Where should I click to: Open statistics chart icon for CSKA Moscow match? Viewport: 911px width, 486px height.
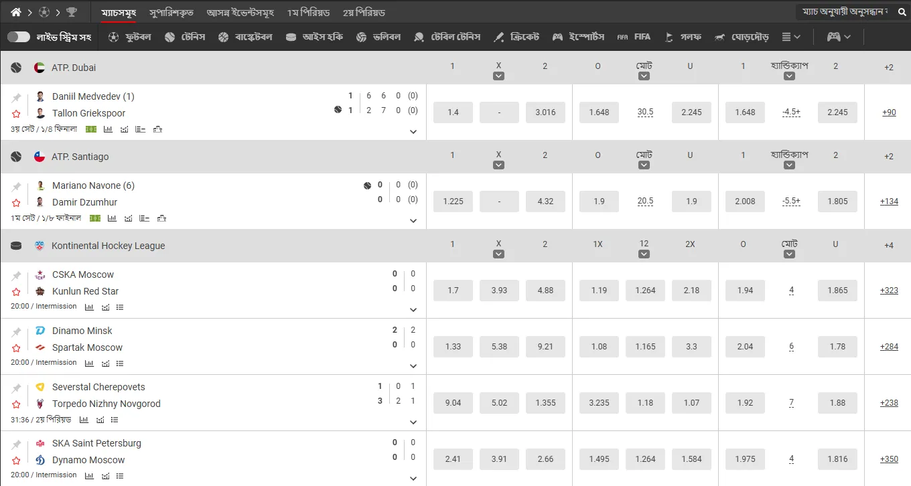pyautogui.click(x=89, y=307)
